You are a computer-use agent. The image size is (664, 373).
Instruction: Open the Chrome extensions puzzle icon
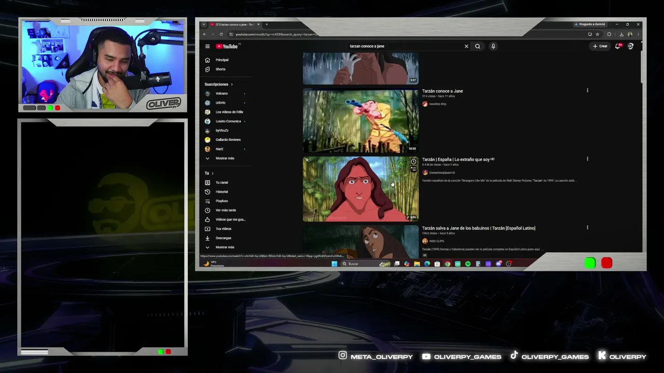coord(609,34)
